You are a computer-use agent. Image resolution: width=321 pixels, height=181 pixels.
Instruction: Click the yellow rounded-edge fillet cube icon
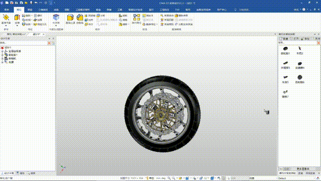click(x=70, y=18)
